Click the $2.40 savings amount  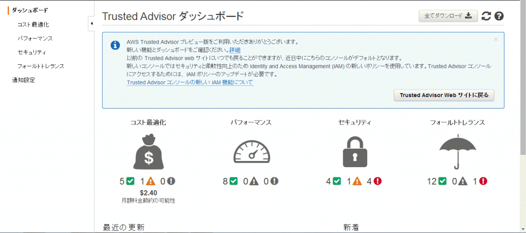pos(148,193)
